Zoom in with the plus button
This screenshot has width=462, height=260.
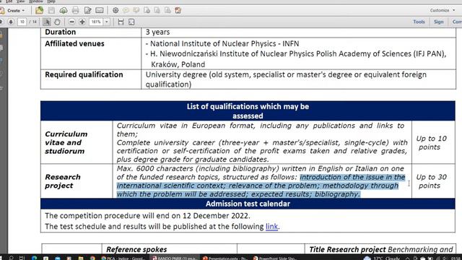point(82,22)
